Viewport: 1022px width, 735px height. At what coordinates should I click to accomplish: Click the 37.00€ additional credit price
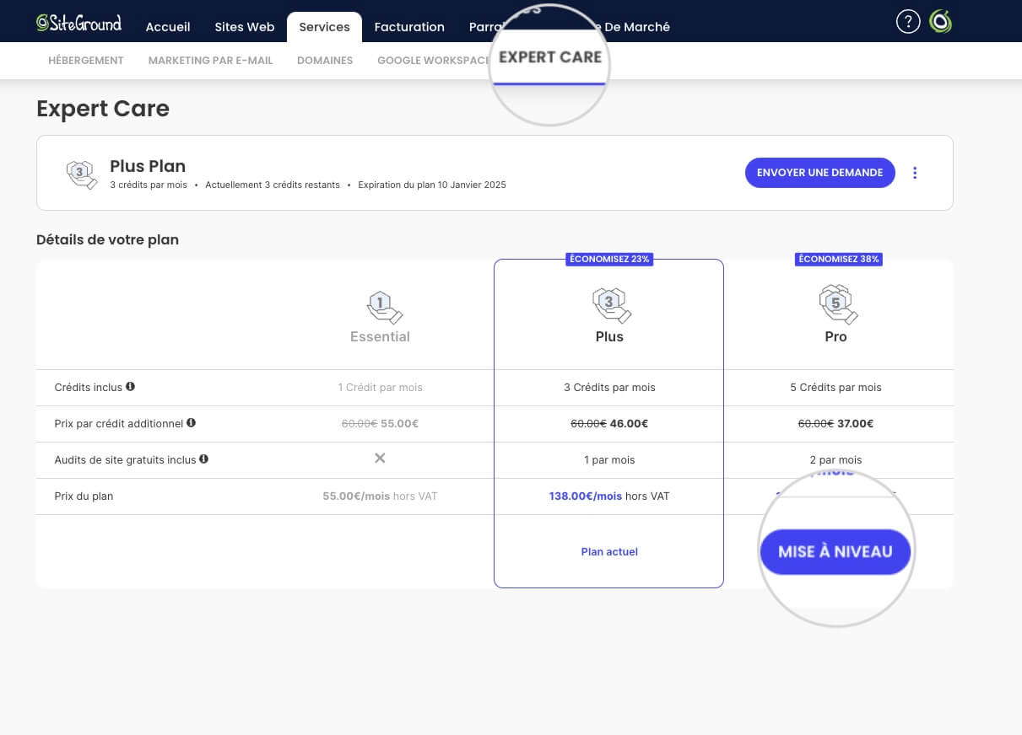855,424
